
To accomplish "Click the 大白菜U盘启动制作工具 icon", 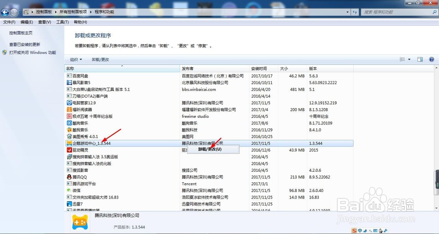I will coord(69,89).
